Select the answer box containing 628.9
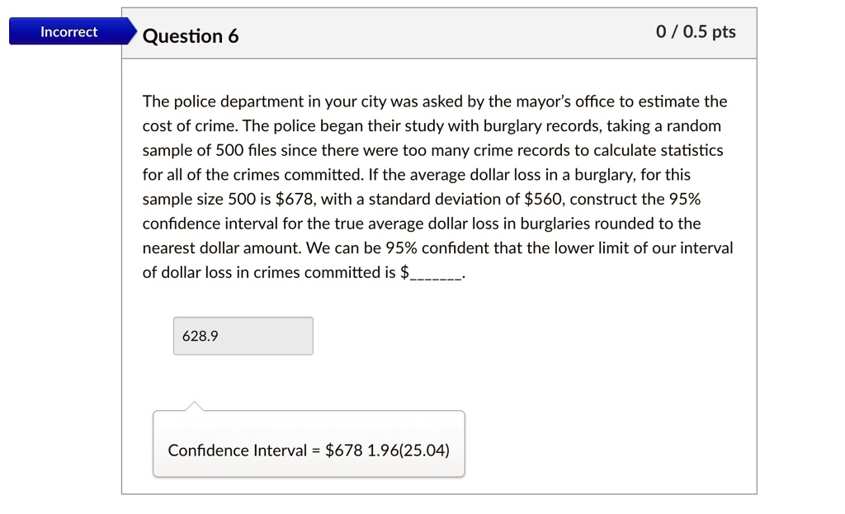845x514 pixels. click(x=243, y=336)
